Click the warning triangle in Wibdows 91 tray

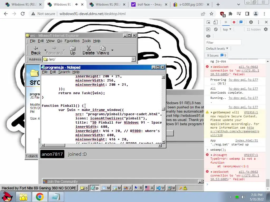[x=185, y=188]
